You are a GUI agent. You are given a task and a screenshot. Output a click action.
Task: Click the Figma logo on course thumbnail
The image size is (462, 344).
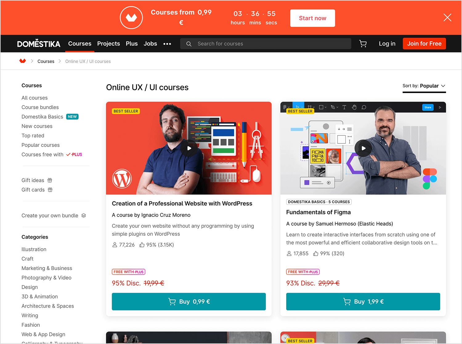pos(430,179)
